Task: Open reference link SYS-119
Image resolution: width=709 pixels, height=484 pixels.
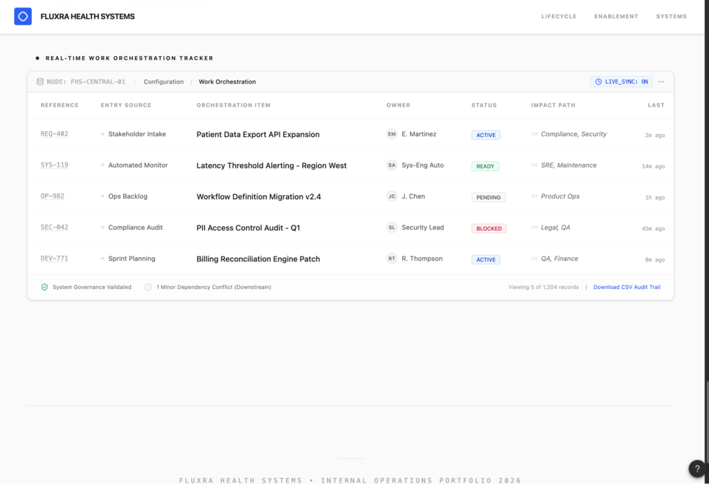Action: (54, 165)
